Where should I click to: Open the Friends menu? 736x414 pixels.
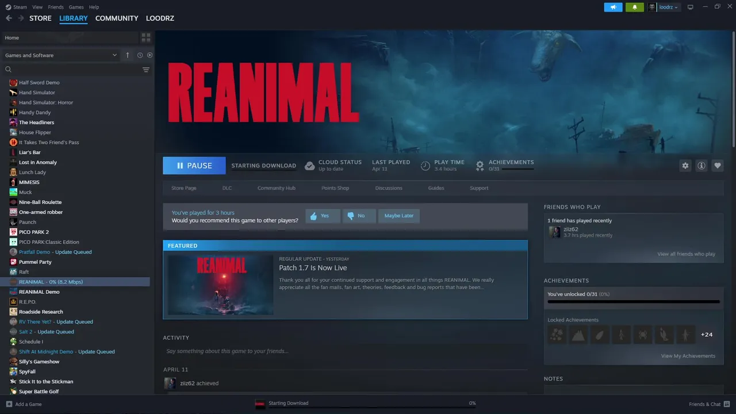pos(56,7)
